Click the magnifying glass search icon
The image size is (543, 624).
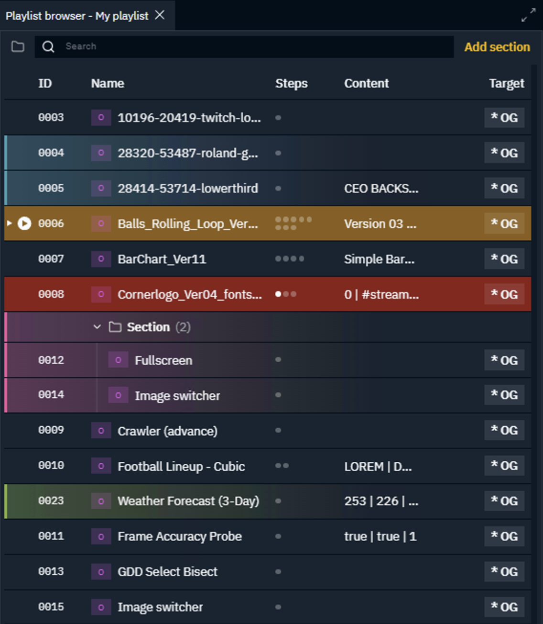(48, 46)
